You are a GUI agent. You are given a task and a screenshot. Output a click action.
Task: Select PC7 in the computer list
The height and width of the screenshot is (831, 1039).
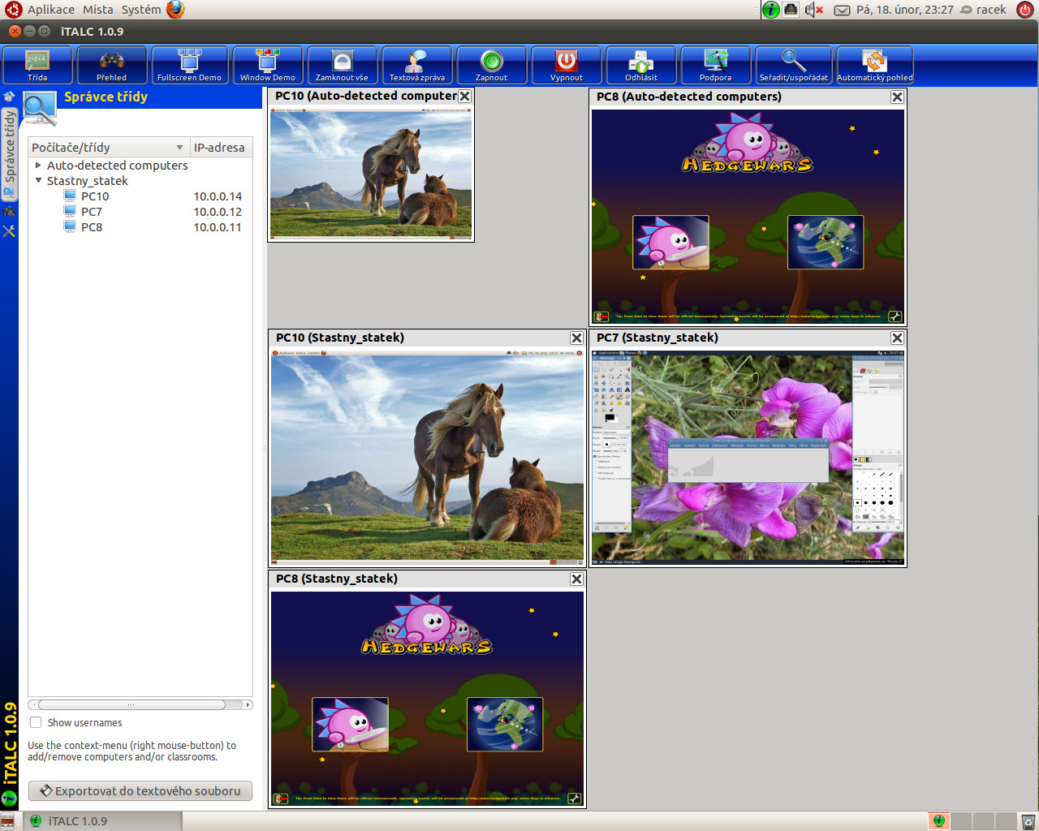click(x=92, y=212)
